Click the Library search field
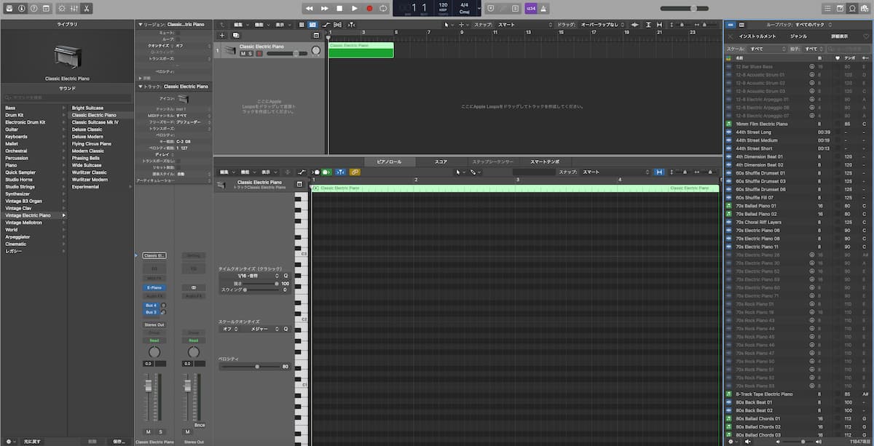Image resolution: width=874 pixels, height=446 pixels. click(67, 97)
